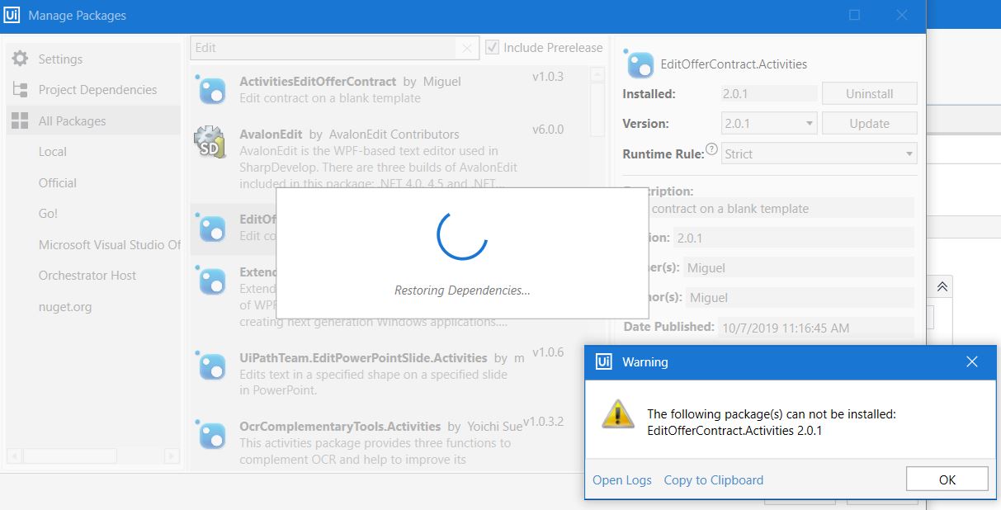Select the Orchestrator Host feed
The image size is (1001, 510).
[87, 276]
